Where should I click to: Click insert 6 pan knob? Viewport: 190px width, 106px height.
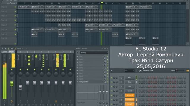tap(56, 74)
